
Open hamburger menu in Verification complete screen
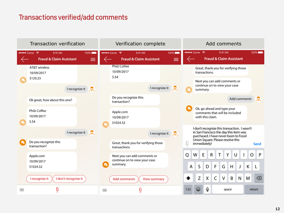pyautogui.click(x=176, y=59)
